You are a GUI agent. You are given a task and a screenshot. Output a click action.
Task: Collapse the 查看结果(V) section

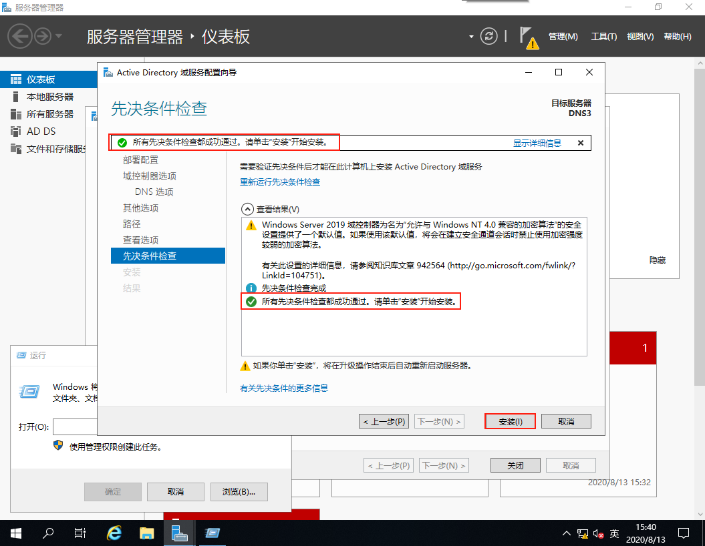coord(248,209)
